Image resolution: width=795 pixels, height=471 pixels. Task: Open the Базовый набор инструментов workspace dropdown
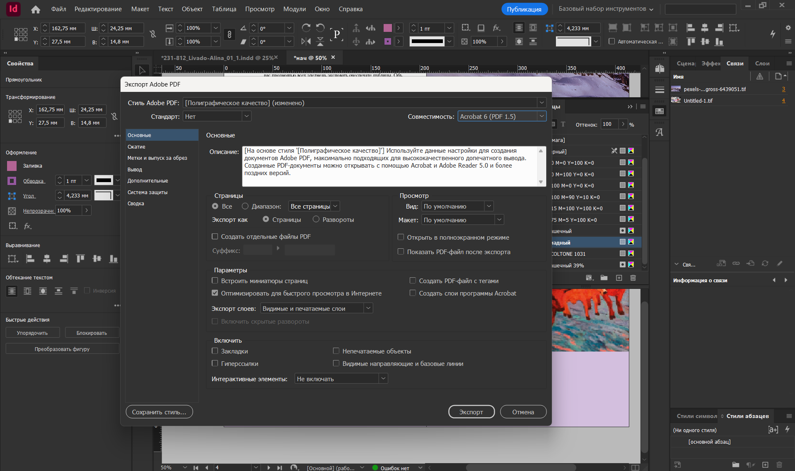[606, 9]
